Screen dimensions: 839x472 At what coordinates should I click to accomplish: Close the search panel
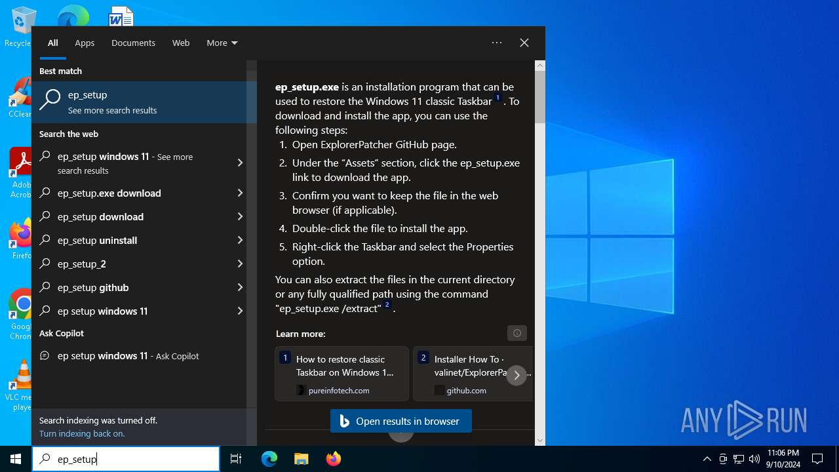click(524, 43)
